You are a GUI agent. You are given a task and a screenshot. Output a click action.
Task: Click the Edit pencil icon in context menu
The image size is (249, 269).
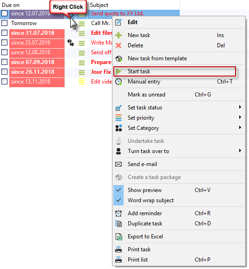point(118,22)
